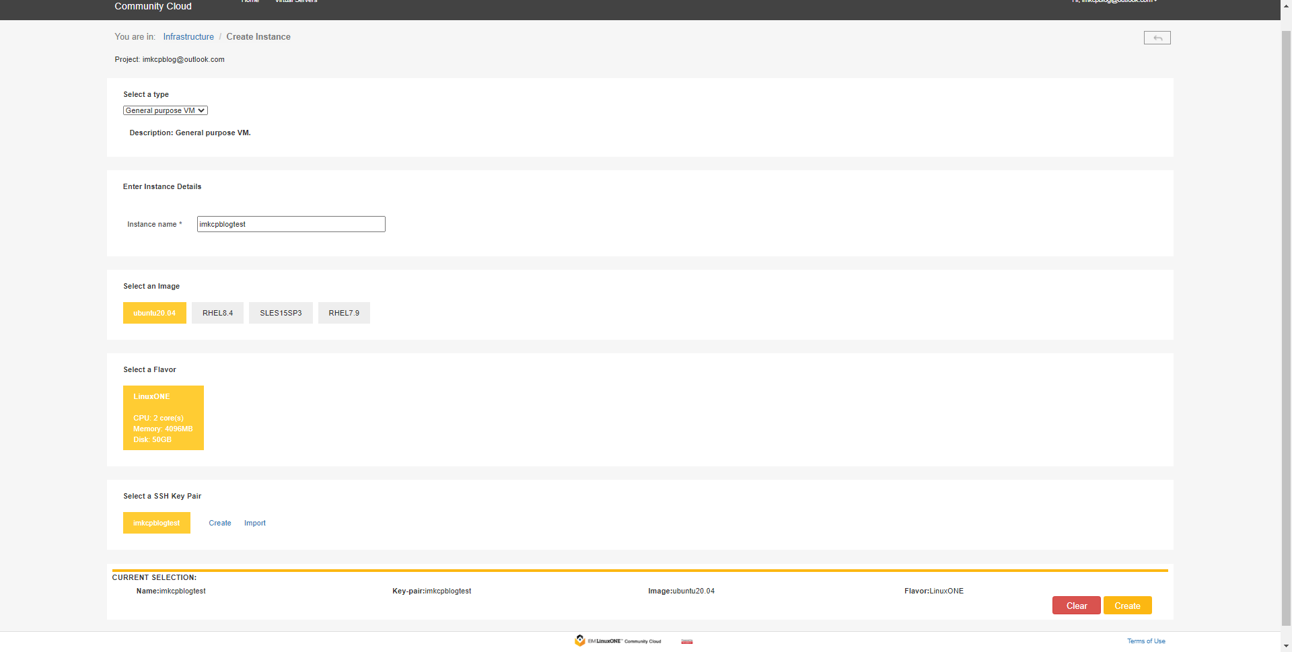The width and height of the screenshot is (1292, 652).
Task: Click the vertical page scrollbar thumb
Action: coord(1286,328)
